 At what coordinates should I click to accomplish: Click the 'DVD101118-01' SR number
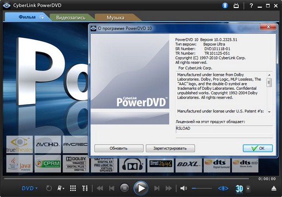point(217,48)
